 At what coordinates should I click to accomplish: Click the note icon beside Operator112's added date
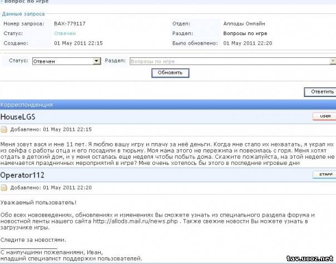pyautogui.click(x=4, y=188)
